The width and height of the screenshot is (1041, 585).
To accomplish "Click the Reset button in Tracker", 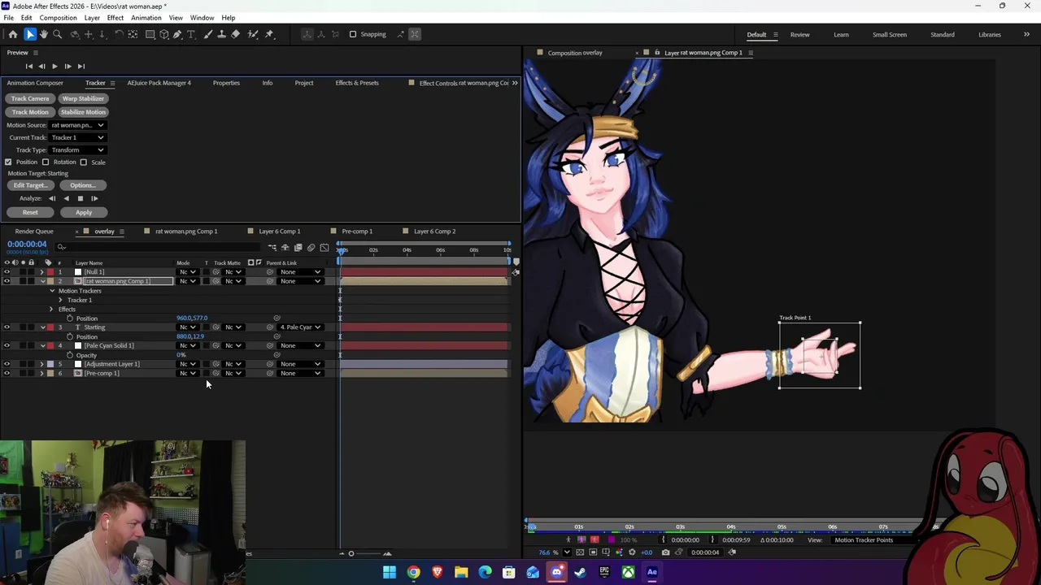I will coord(30,212).
